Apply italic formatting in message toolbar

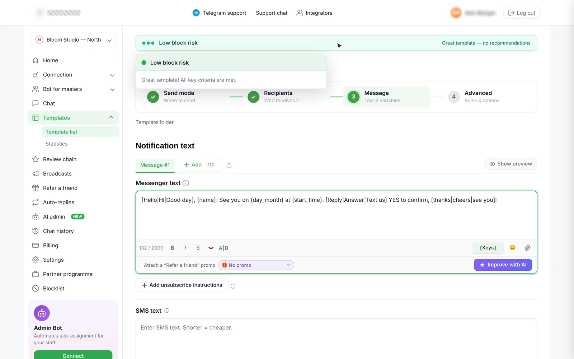185,248
